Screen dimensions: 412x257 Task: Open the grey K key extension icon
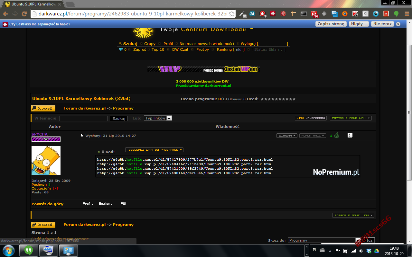[x=365, y=14]
